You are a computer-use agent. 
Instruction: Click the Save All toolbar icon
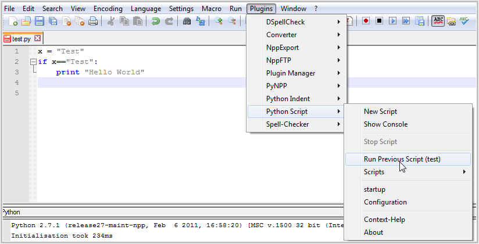point(53,21)
